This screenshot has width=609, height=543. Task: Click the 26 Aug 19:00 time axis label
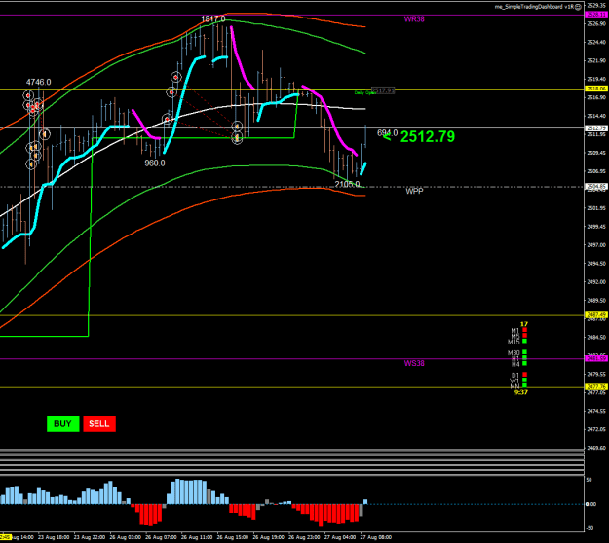coord(268,537)
